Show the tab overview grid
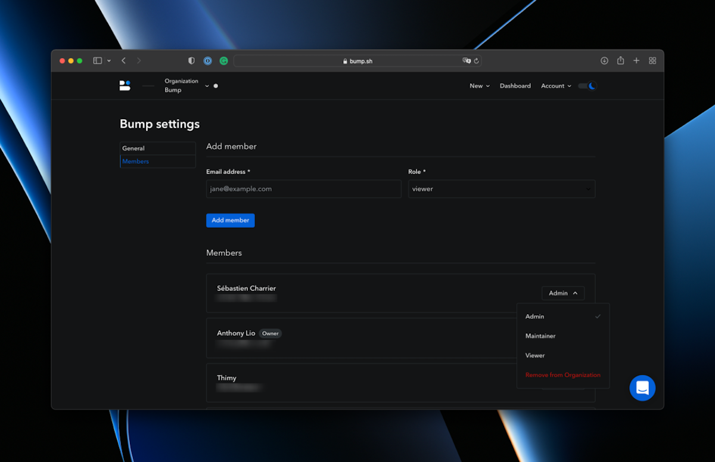The height and width of the screenshot is (462, 715). pyautogui.click(x=652, y=61)
